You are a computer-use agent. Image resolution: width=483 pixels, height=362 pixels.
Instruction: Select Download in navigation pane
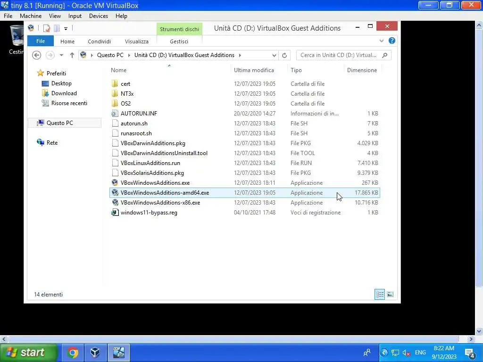(x=64, y=93)
